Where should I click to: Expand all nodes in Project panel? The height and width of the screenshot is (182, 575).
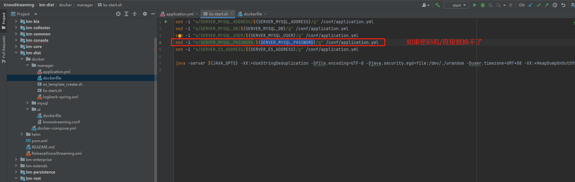tap(126, 14)
